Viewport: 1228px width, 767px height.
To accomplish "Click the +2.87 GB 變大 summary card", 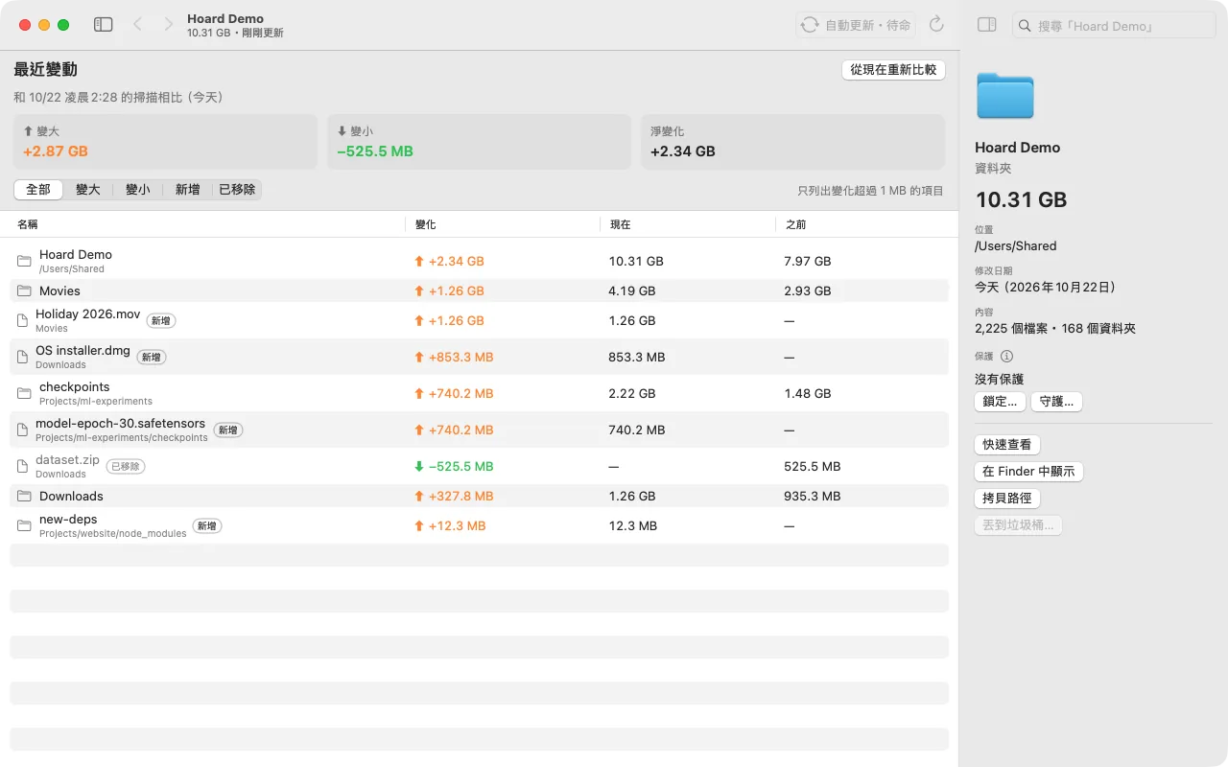I will pos(165,142).
